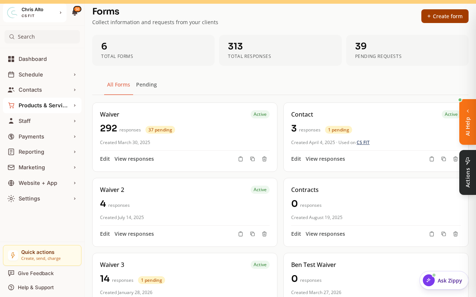Trash icon on the Contracts card
The height and width of the screenshot is (297, 476).
pos(456,234)
